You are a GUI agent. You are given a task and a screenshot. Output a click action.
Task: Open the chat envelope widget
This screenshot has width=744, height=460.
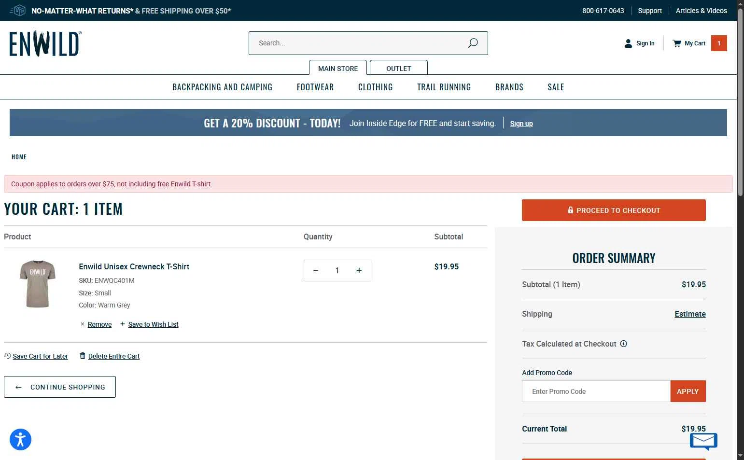pyautogui.click(x=704, y=441)
